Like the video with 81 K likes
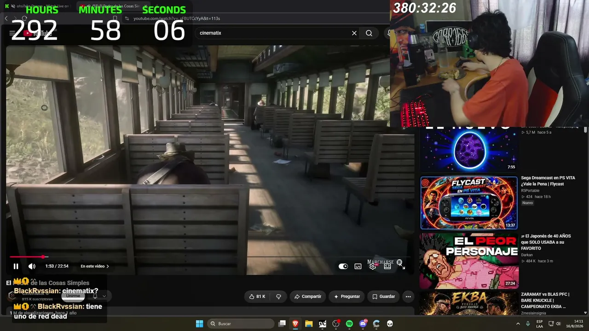 click(x=257, y=297)
